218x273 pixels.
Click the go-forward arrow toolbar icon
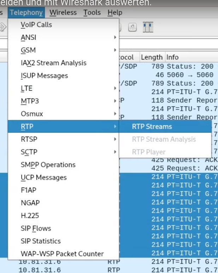point(3,27)
